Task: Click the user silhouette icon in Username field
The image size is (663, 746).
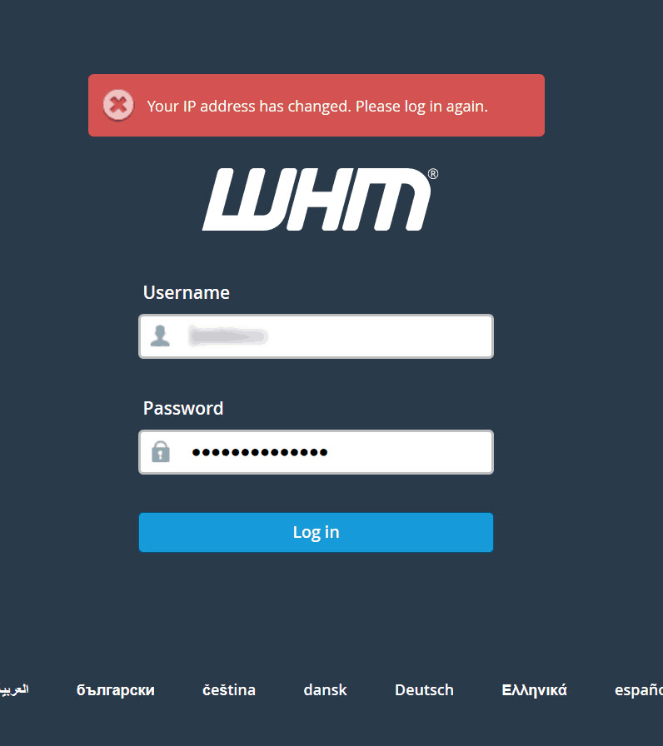Action: [160, 336]
